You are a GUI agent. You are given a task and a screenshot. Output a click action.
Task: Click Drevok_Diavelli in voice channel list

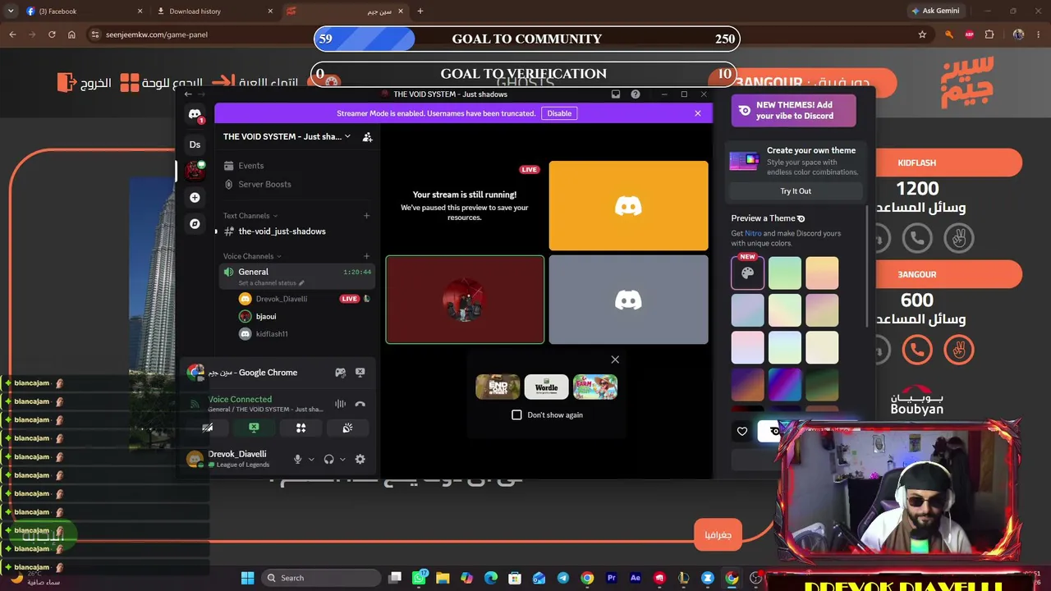(x=282, y=299)
